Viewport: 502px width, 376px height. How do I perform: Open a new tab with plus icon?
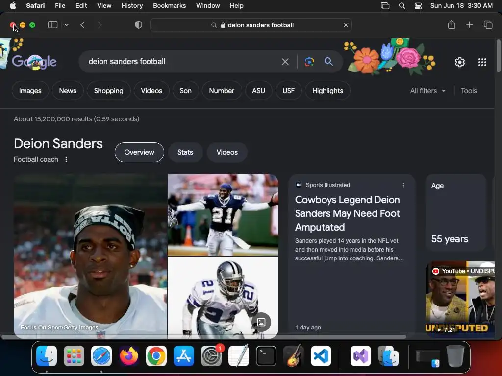[x=469, y=24]
